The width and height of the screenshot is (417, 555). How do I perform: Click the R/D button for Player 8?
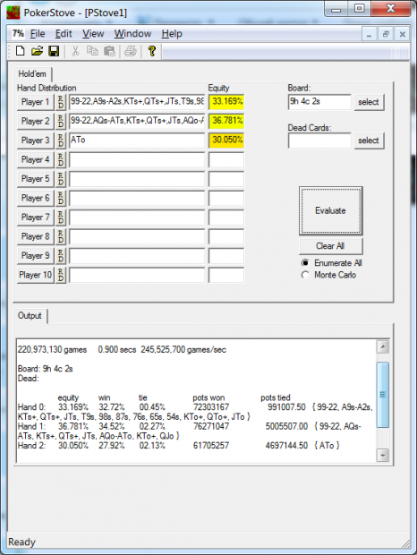point(61,236)
